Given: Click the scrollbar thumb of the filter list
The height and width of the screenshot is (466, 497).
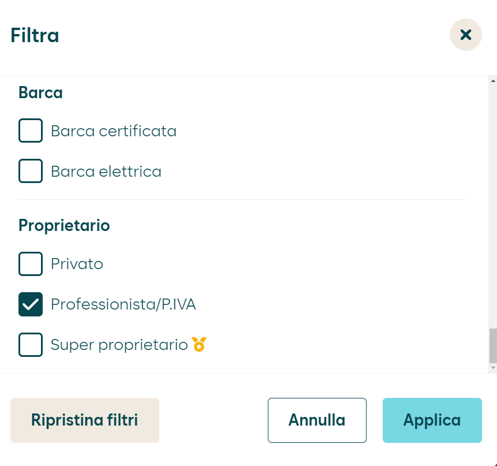Looking at the screenshot, I should [493, 345].
